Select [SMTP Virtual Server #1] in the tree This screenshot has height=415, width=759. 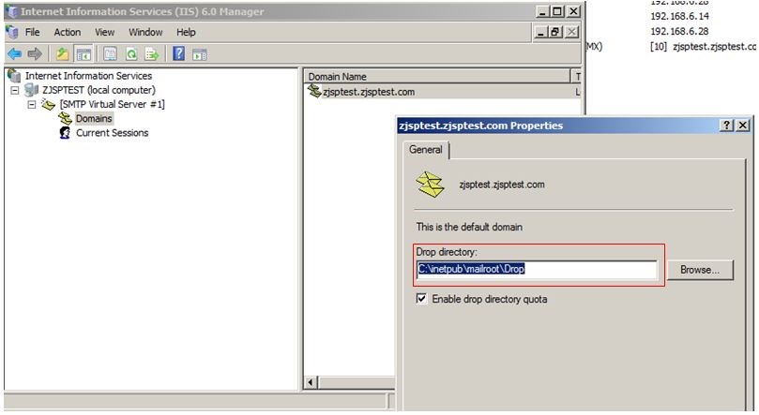tap(113, 104)
